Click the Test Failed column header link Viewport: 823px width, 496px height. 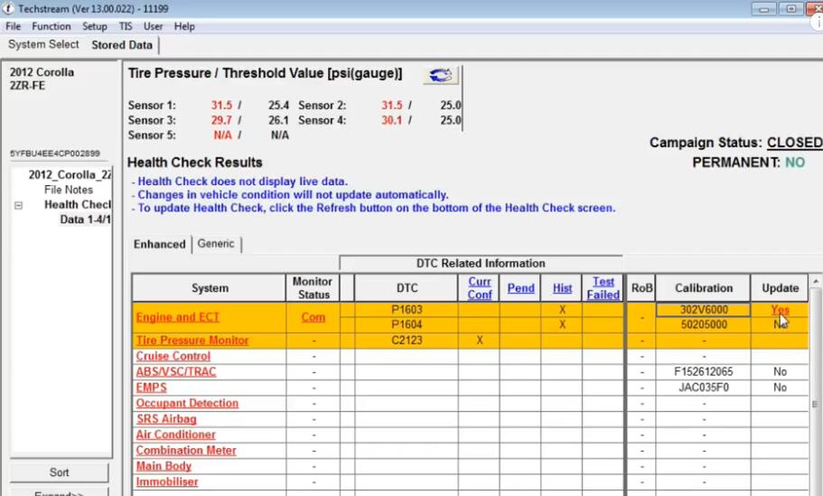603,288
